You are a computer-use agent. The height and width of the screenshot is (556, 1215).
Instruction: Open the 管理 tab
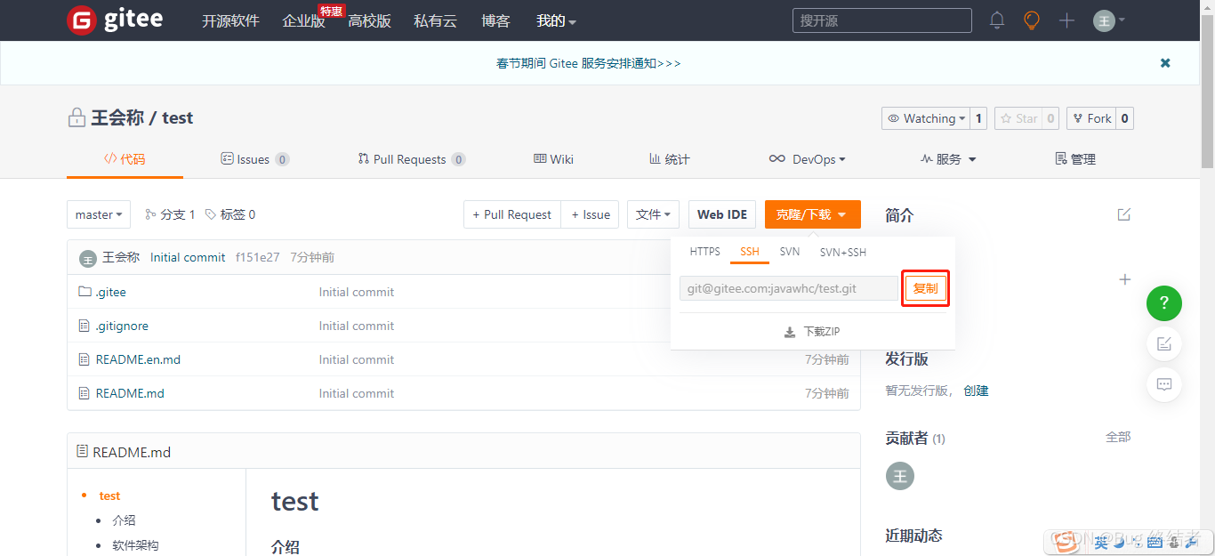1074,159
